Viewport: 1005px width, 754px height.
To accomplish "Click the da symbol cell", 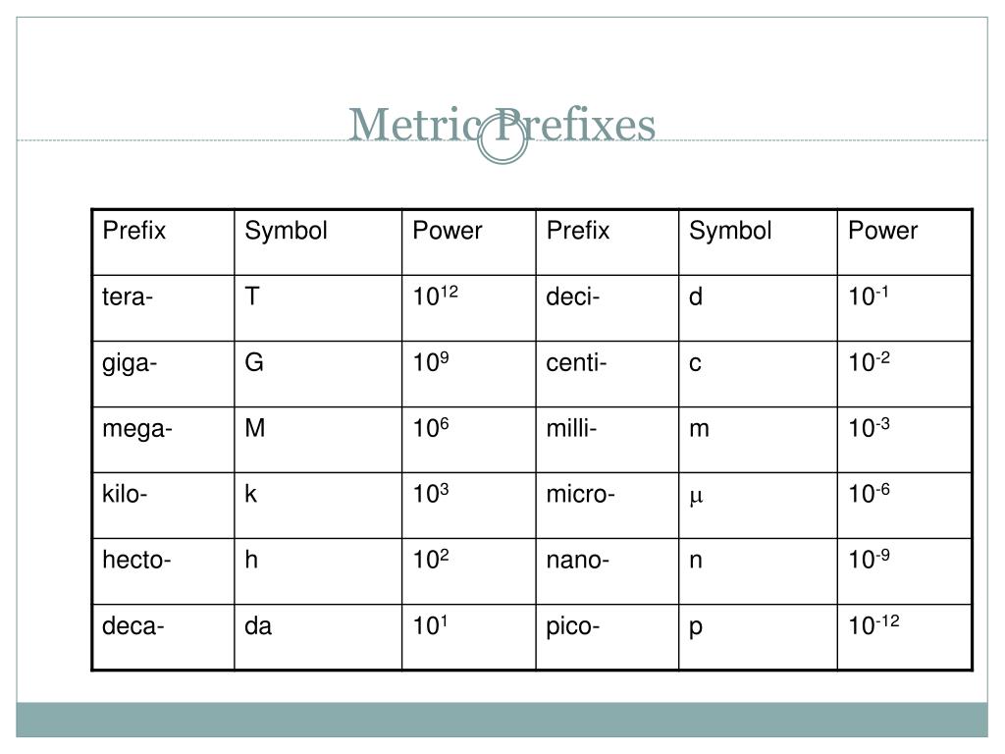I will [318, 637].
